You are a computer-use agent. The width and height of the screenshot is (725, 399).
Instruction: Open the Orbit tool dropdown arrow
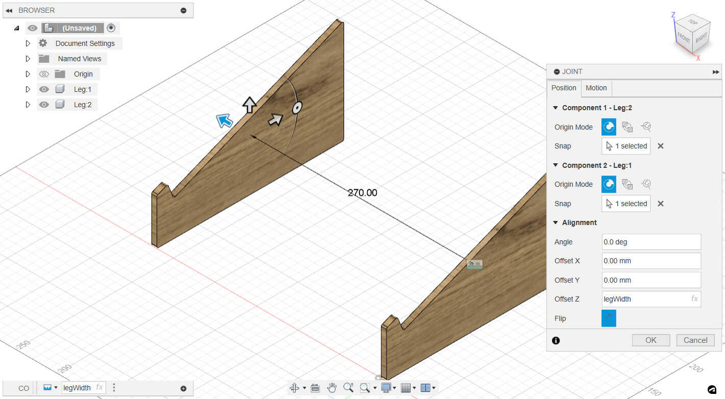304,388
